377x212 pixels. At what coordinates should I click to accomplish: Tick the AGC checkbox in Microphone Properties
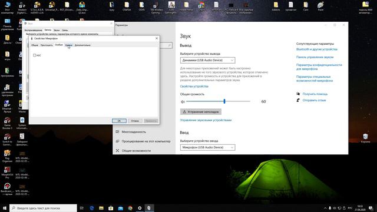click(x=34, y=55)
